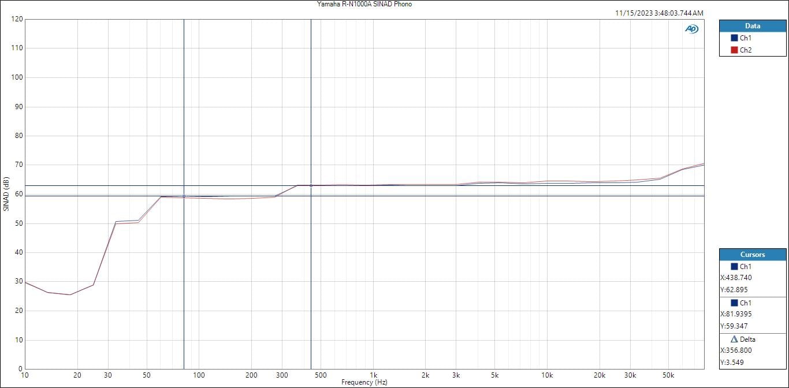Image resolution: width=789 pixels, height=388 pixels.
Task: Click the cursor marker at 438.74 Hz on the trace
Action: click(311, 185)
